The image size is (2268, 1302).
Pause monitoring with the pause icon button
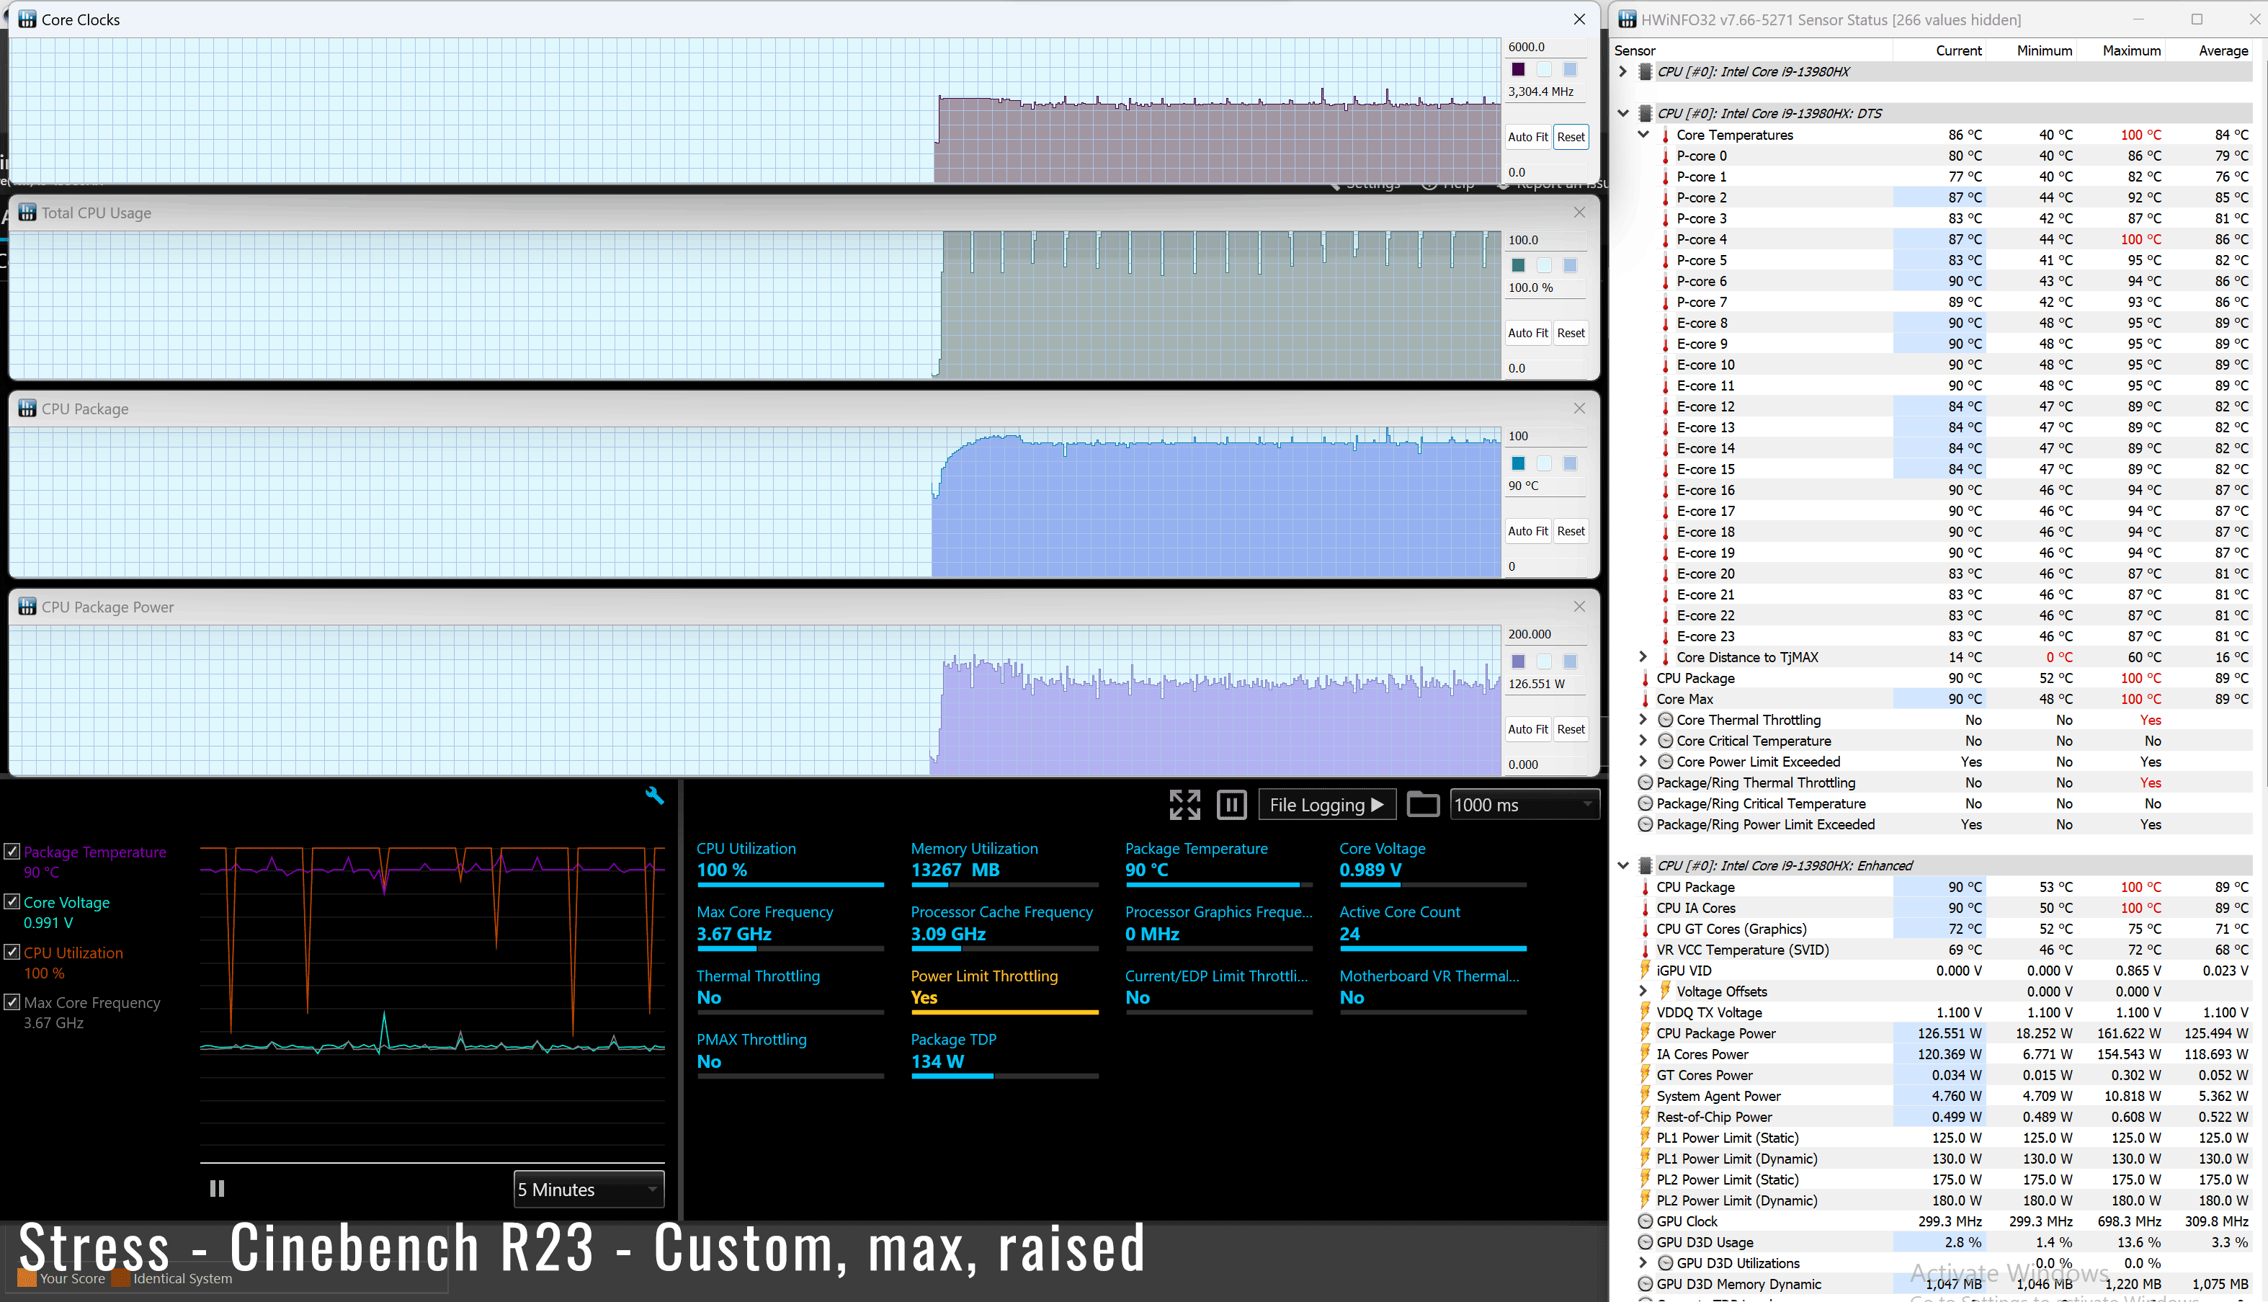pos(1231,804)
